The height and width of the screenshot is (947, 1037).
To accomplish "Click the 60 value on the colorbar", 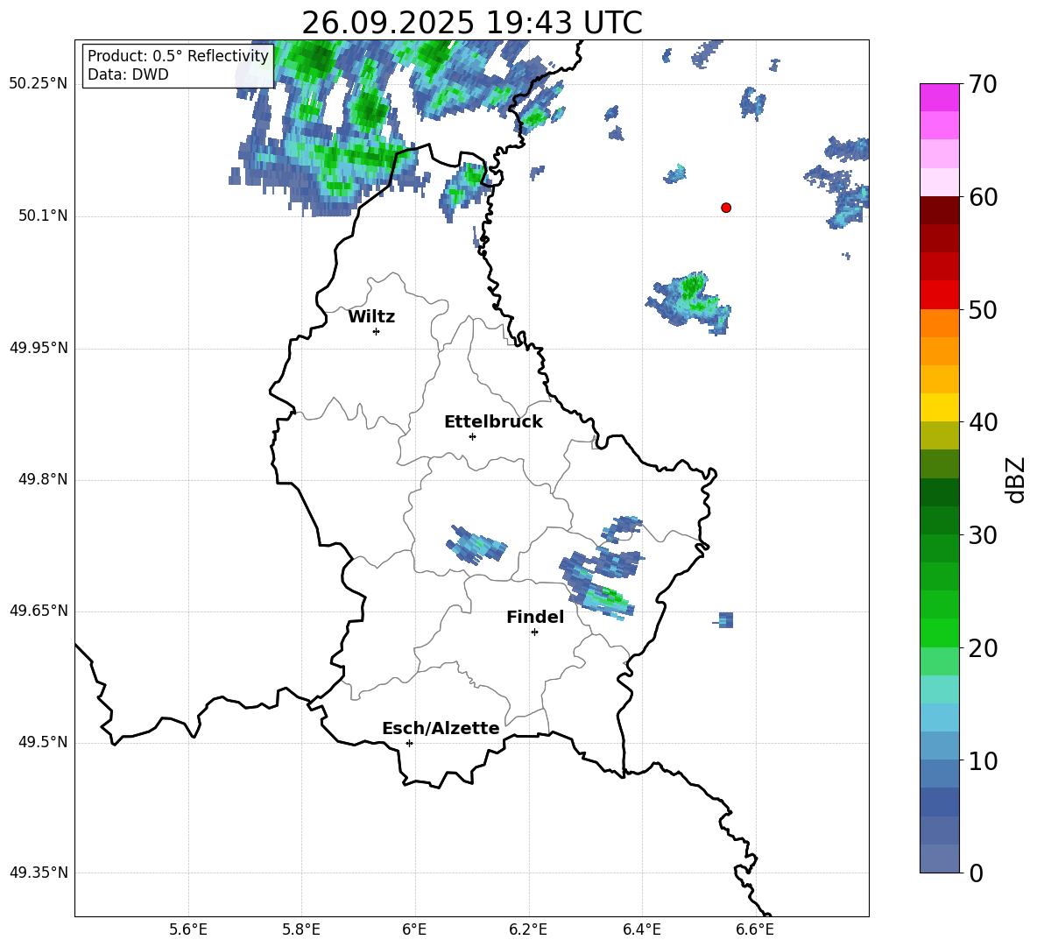I will 983,197.
